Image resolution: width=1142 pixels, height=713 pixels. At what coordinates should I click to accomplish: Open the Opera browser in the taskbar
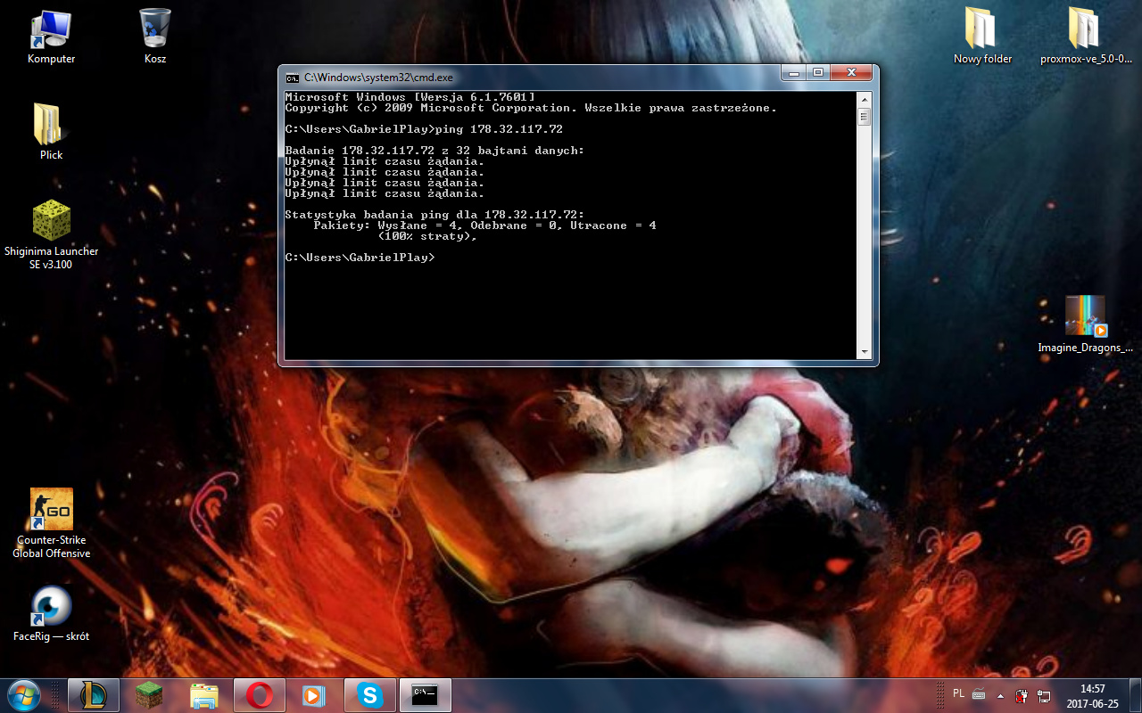pyautogui.click(x=260, y=694)
